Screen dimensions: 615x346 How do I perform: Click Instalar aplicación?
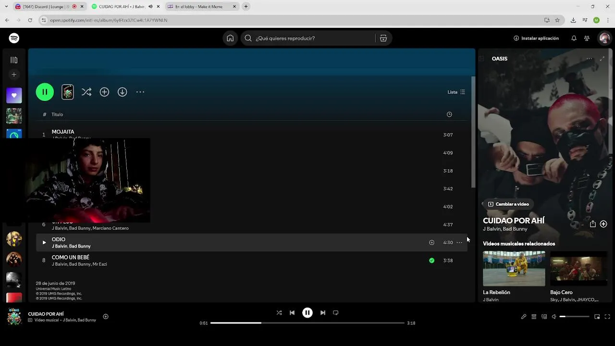click(x=536, y=38)
